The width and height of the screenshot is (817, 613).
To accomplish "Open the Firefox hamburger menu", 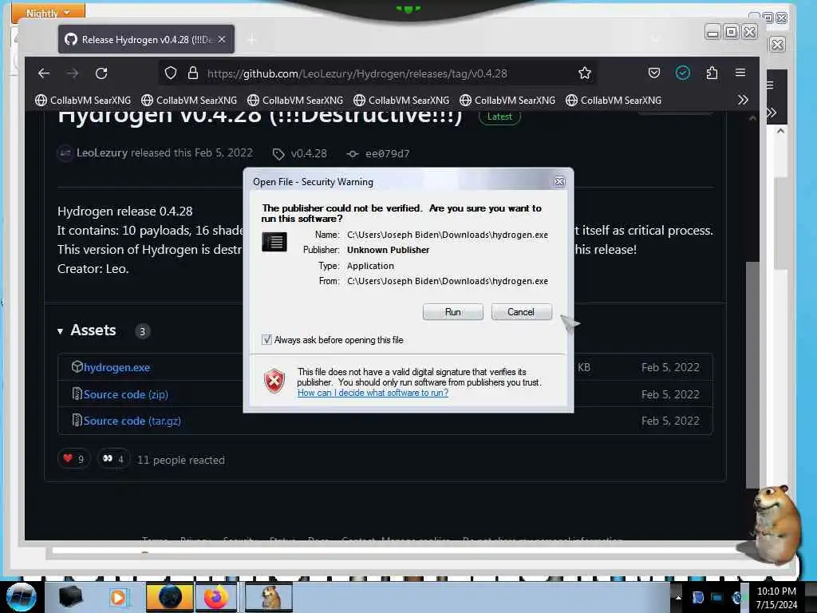I will point(740,73).
